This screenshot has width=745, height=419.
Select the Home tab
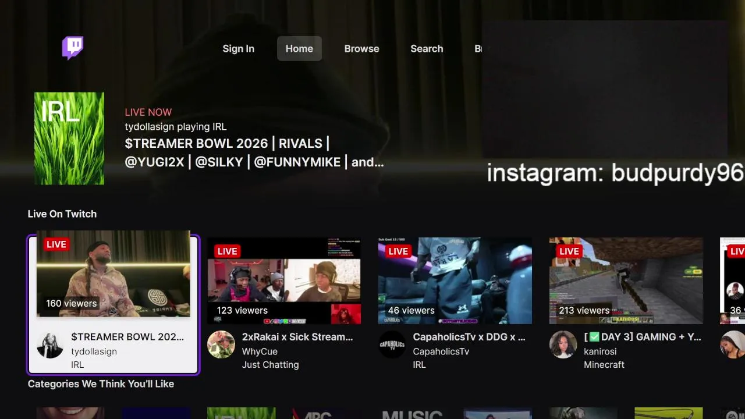point(299,49)
